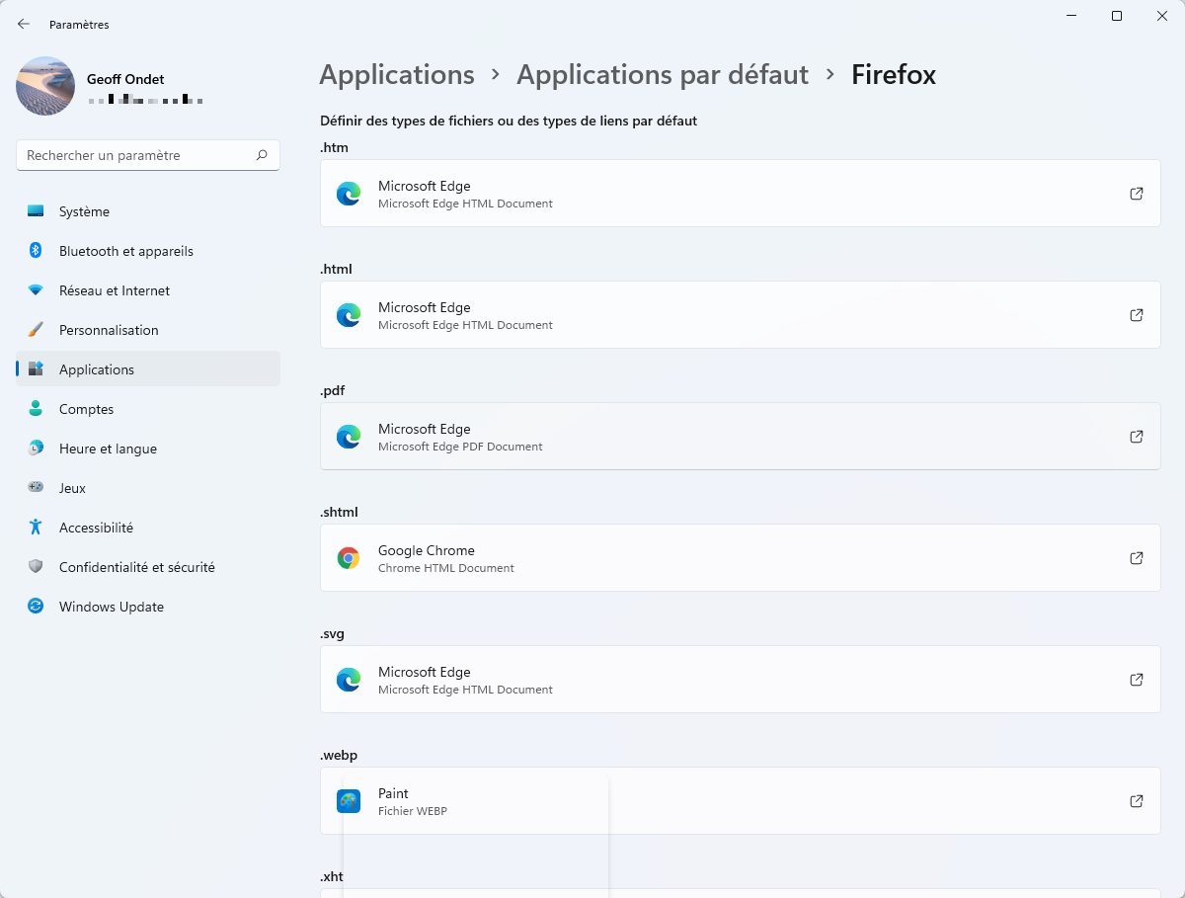Screen dimensions: 1185x898
Task: Click the Système monitor icon
Action: [x=36, y=211]
